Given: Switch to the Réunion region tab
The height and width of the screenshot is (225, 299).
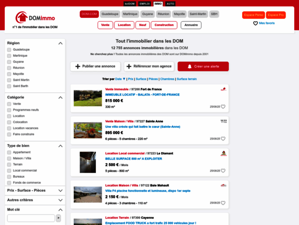Looking at the screenshot, I should (163, 14).
